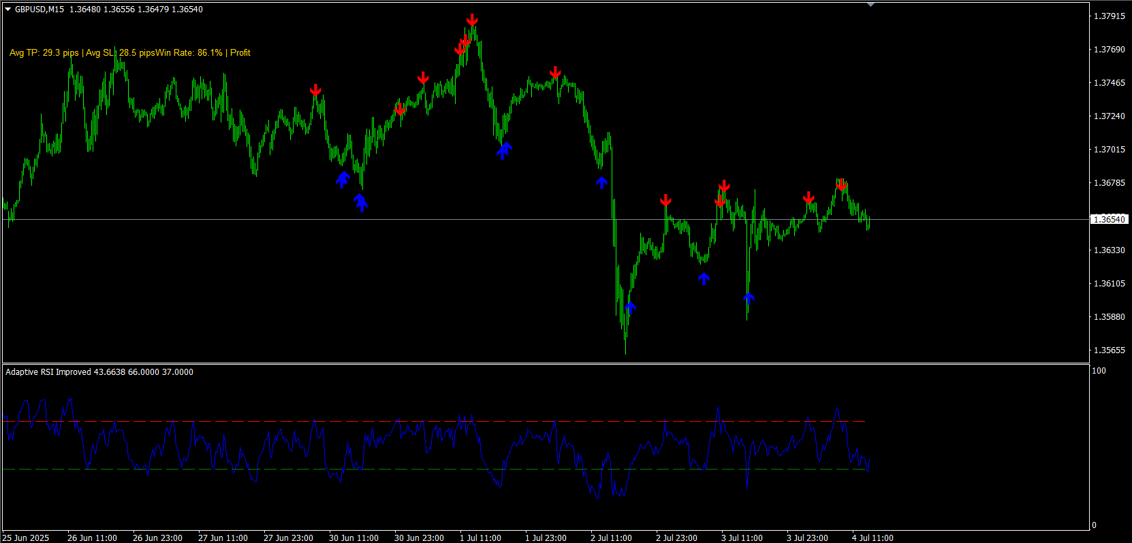Click the 3 Jul 11:00 time label
The image size is (1132, 543).
[x=742, y=538]
